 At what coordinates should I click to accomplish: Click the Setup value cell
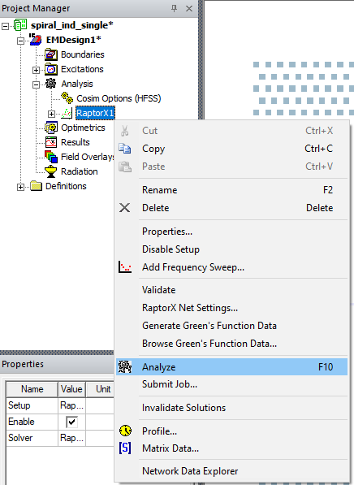tap(71, 405)
